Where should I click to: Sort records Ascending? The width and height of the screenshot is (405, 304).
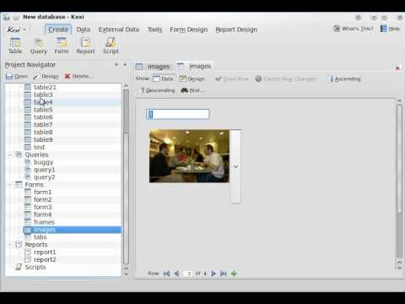[343, 79]
